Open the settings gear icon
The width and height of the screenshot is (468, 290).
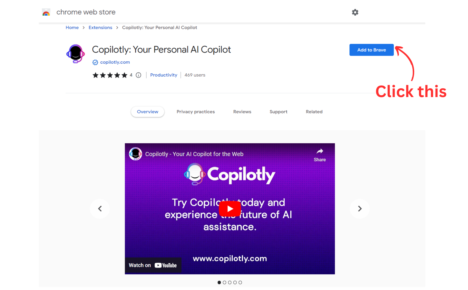[x=355, y=12]
